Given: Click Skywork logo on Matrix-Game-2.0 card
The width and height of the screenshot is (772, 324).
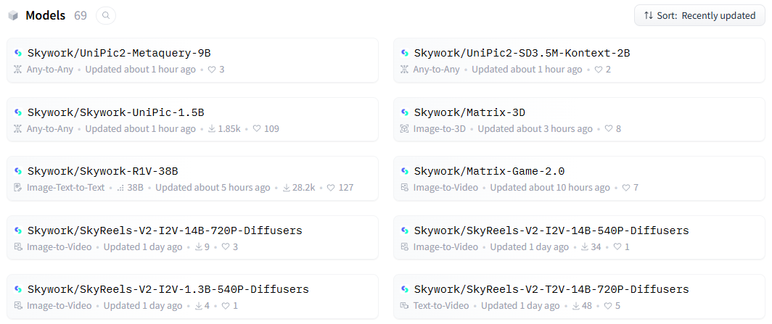Looking at the screenshot, I should [405, 171].
